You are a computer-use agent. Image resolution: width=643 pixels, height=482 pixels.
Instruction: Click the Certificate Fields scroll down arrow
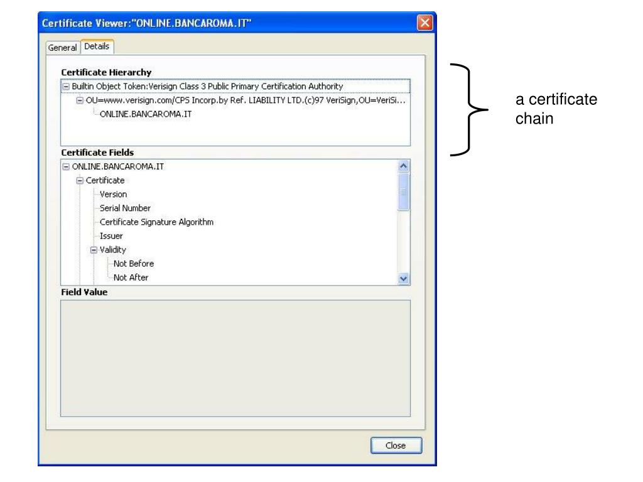[404, 279]
